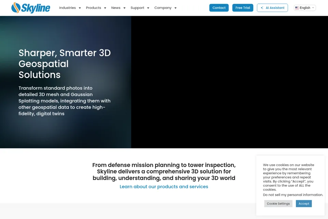
Task: Click the 'From defense mission planning' heading
Action: (164, 171)
